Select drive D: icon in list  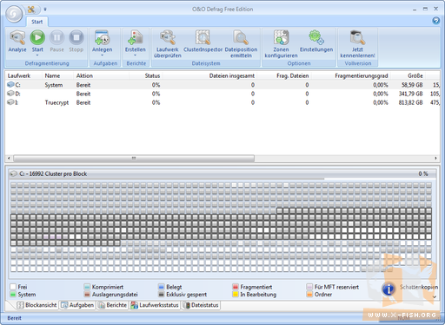10,94
